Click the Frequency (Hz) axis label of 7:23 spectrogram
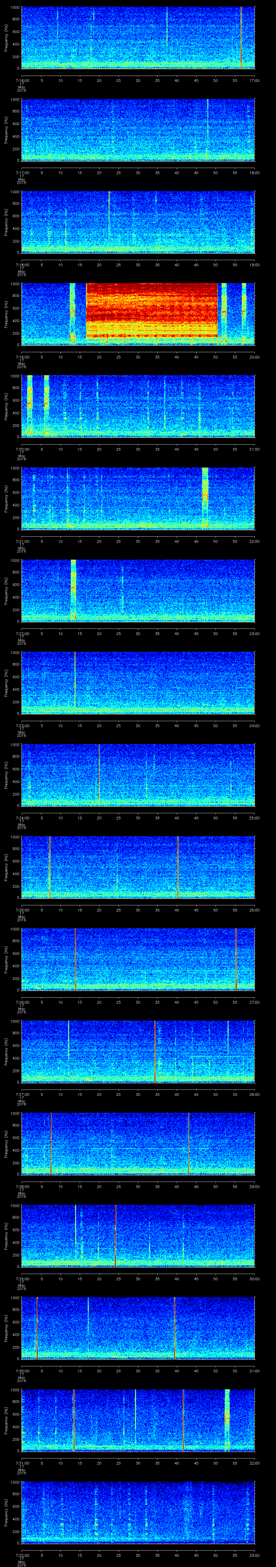 click(6, 682)
